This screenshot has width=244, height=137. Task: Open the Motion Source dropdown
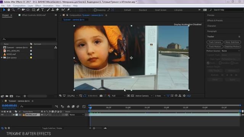tap(231, 51)
